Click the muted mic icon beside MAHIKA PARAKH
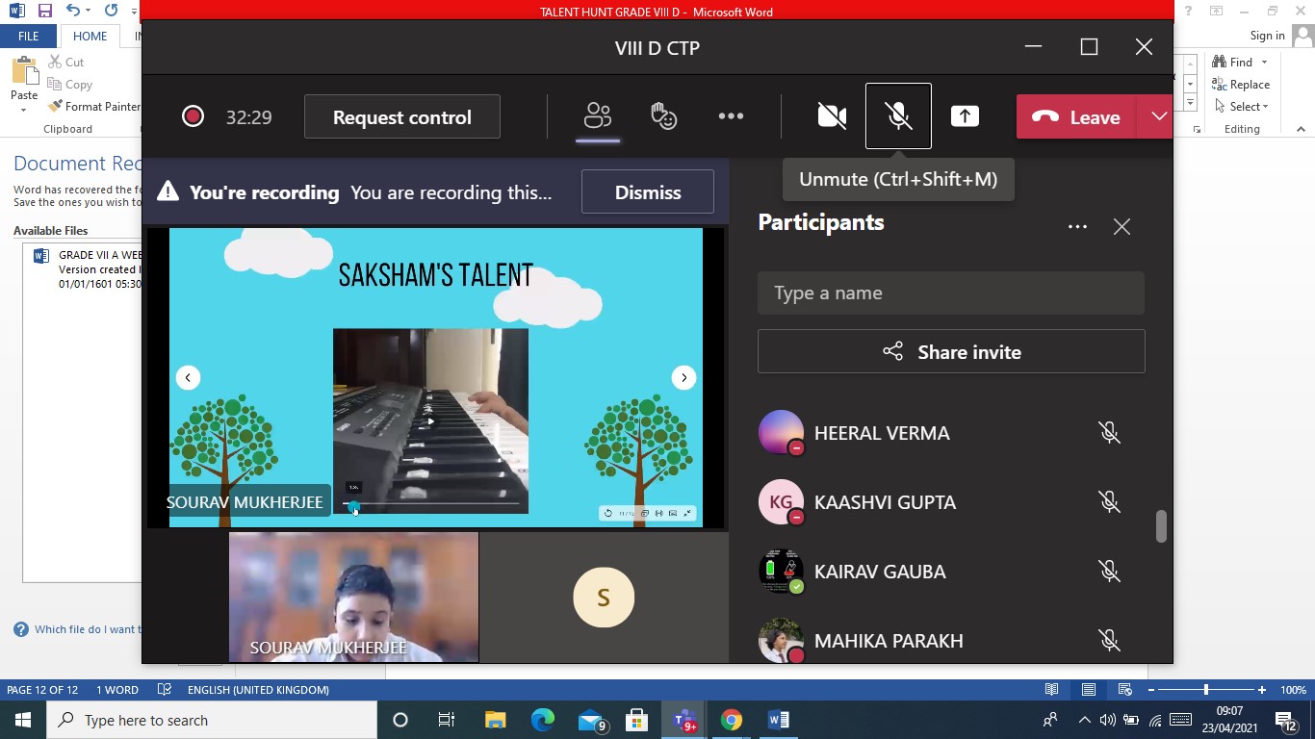Image resolution: width=1315 pixels, height=739 pixels. coord(1109,641)
